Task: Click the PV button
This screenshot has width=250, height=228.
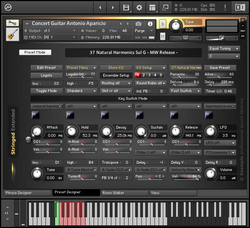Action: pyautogui.click(x=243, y=36)
